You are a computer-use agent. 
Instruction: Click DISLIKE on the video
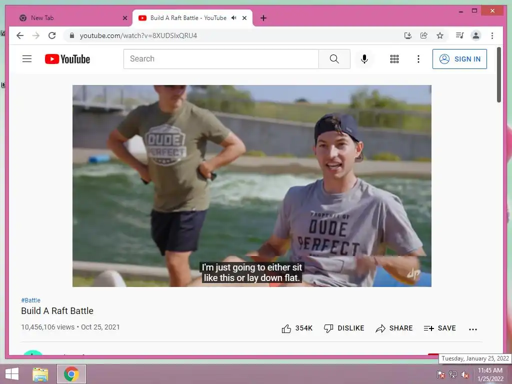pos(344,328)
